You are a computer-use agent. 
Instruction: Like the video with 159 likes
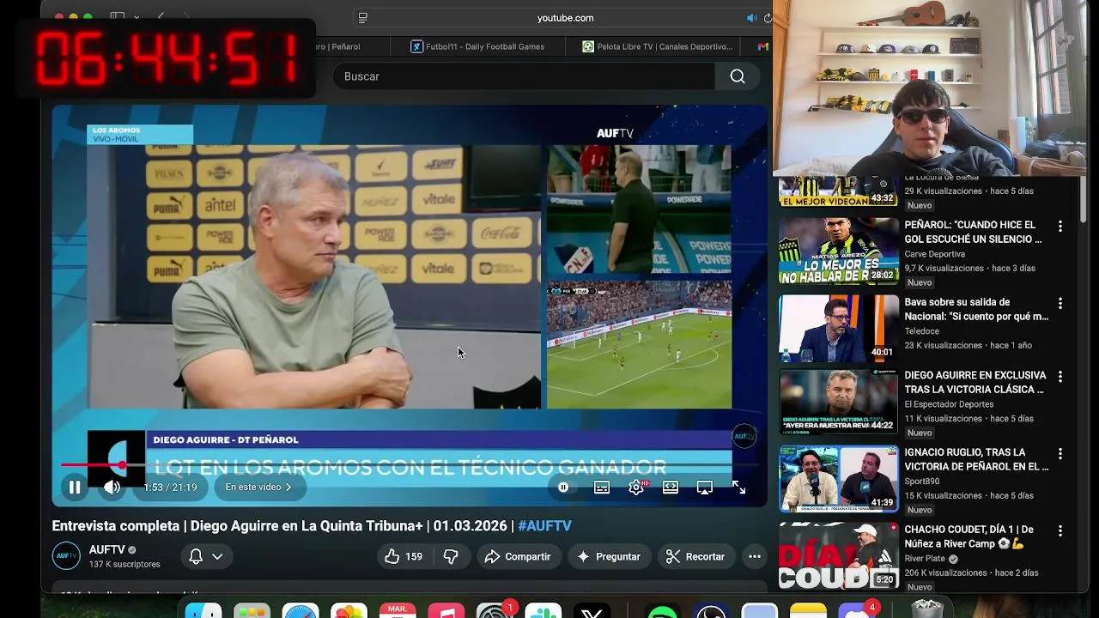point(404,556)
